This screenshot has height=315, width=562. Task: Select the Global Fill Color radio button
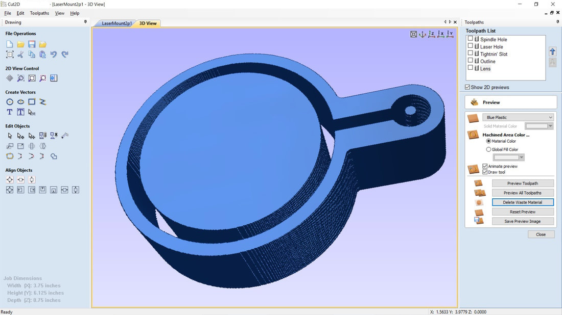pos(488,149)
